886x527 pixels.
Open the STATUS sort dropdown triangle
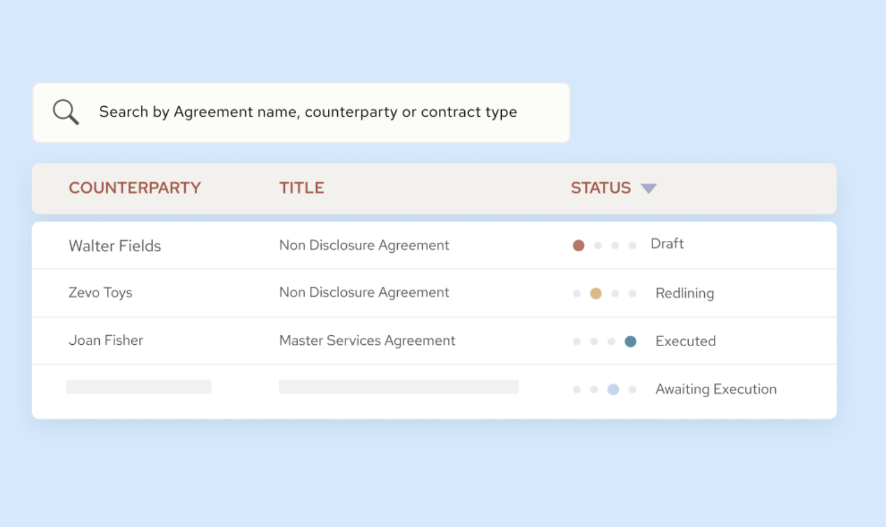point(649,188)
